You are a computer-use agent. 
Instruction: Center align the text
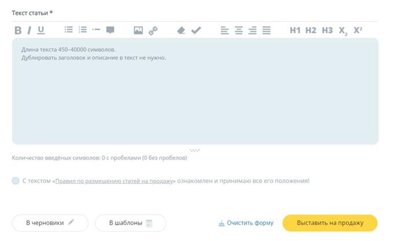239,30
